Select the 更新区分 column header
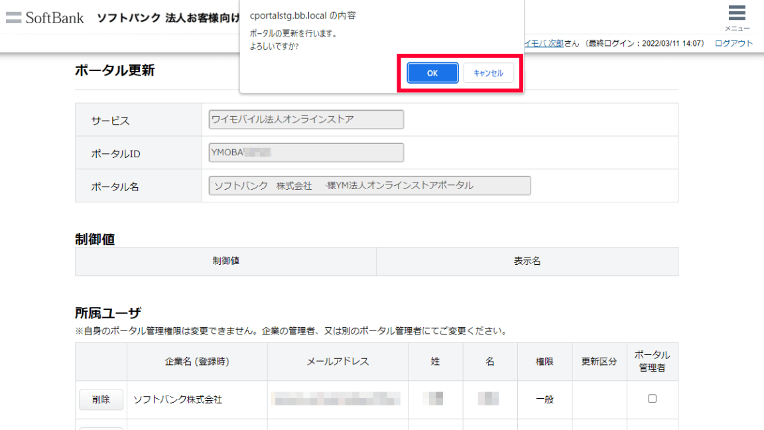The width and height of the screenshot is (764, 430). click(x=599, y=362)
